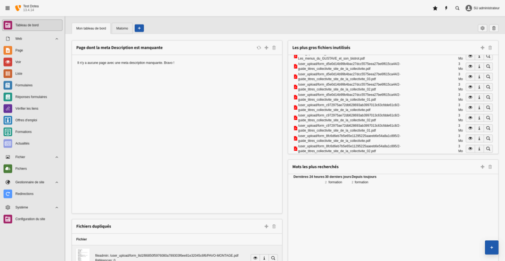
Task: Click 'formation' under Depuis toujours
Action: coord(361,182)
